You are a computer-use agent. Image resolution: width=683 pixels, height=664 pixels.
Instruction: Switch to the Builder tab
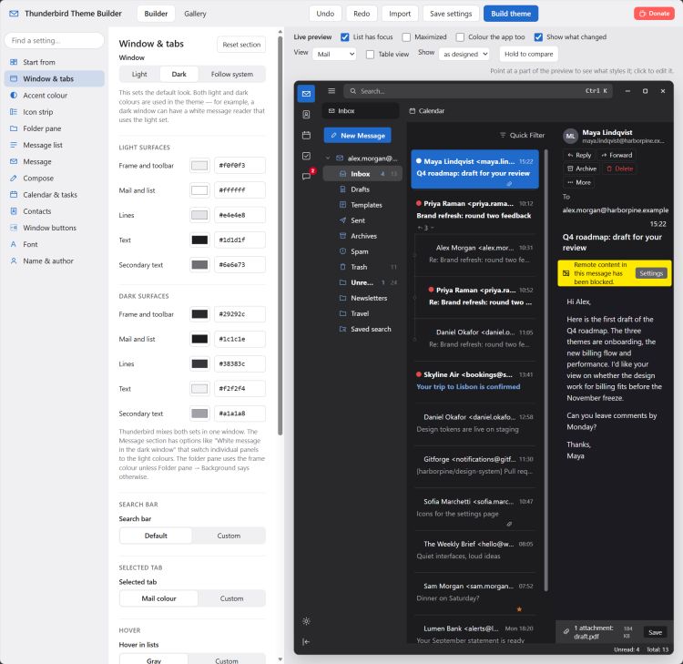(156, 14)
